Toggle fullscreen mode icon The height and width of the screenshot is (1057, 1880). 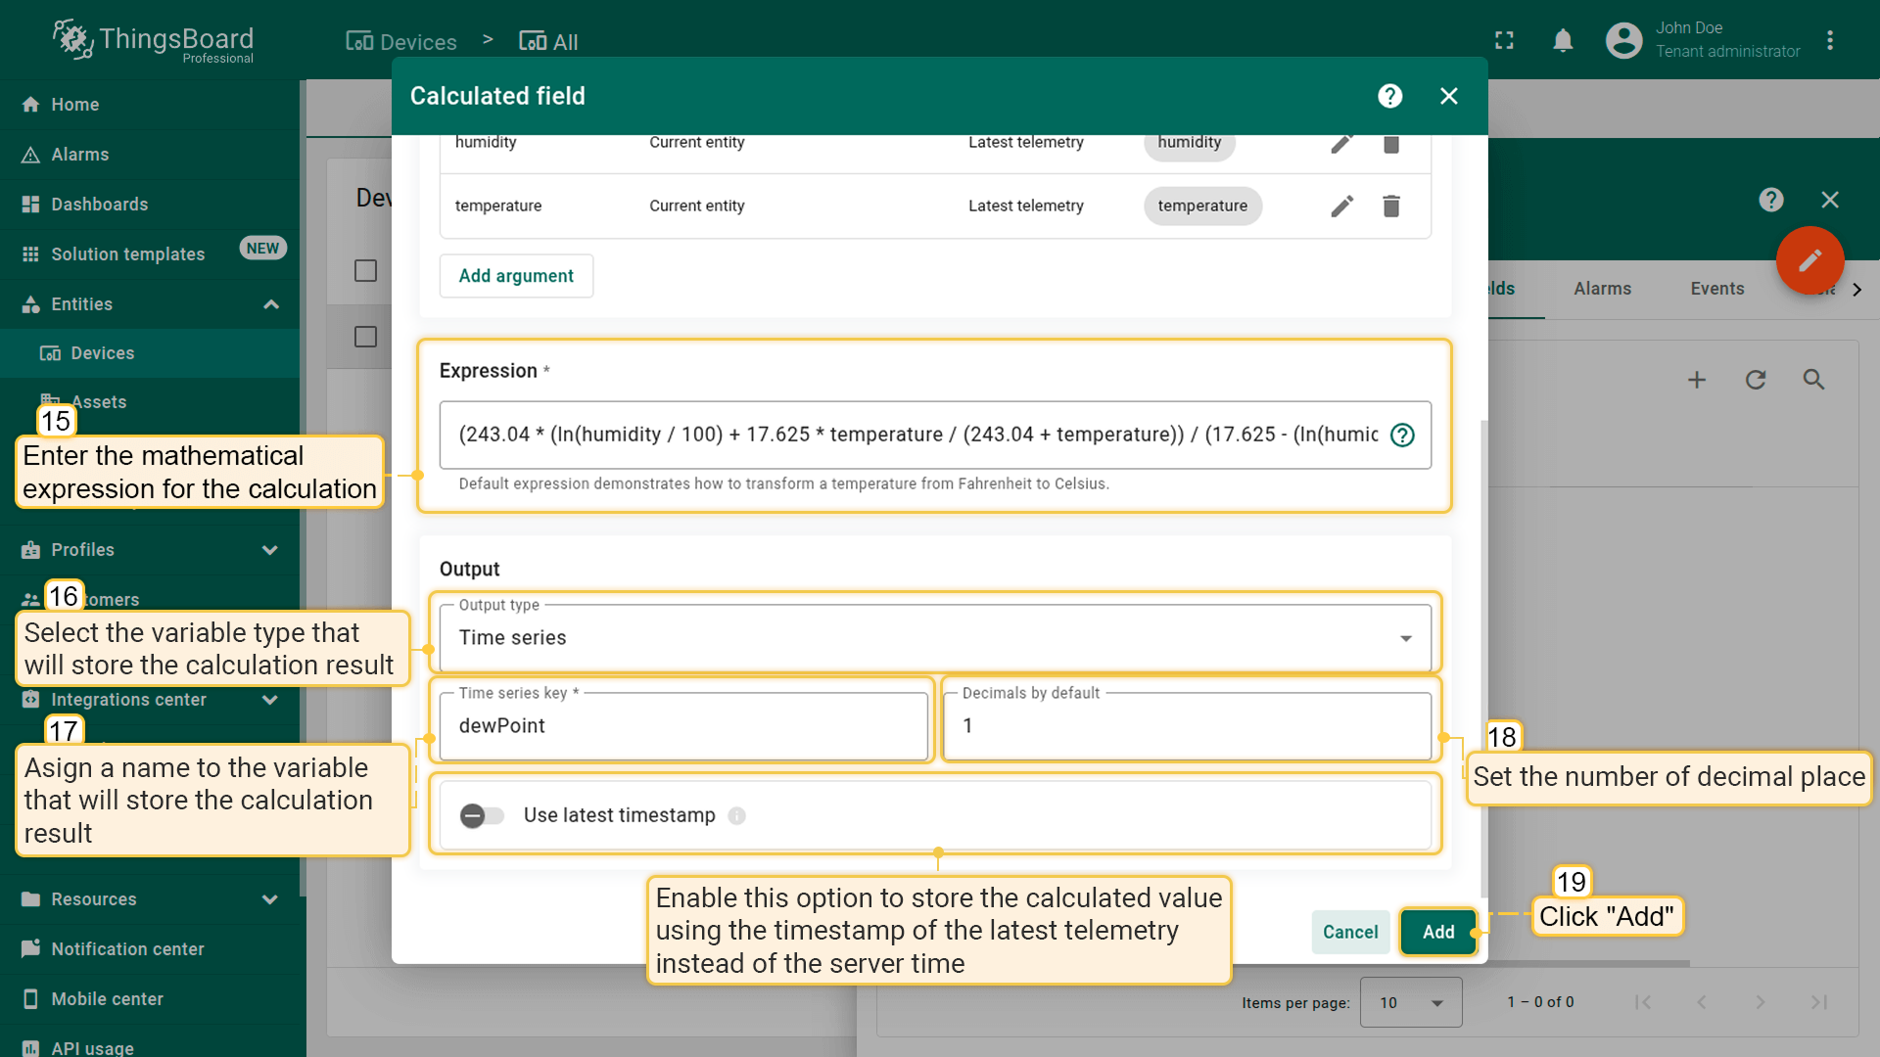1504,40
